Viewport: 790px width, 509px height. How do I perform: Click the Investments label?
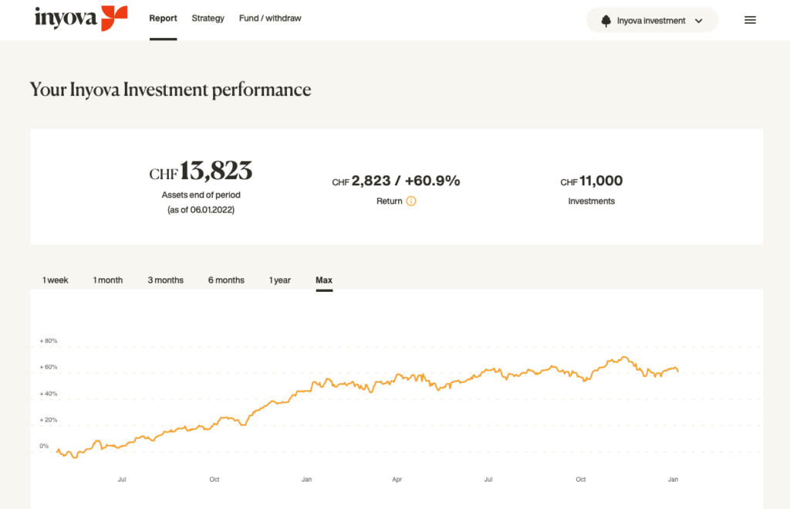(592, 202)
